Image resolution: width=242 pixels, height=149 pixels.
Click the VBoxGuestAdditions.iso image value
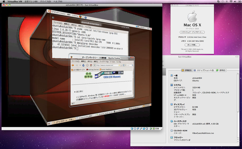point(203,133)
